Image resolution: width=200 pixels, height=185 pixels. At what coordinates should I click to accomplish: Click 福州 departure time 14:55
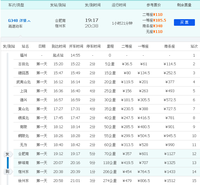click(x=75, y=55)
